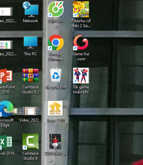
Task: Click the 'Tải game miễn phí' label text
Action: point(81,89)
